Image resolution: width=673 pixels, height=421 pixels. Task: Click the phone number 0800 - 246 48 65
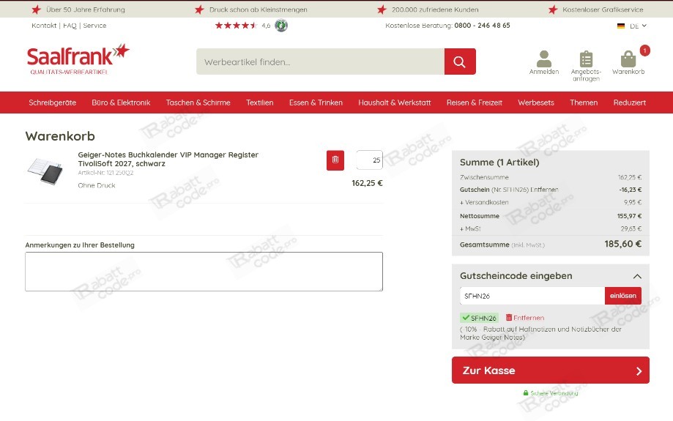point(482,26)
